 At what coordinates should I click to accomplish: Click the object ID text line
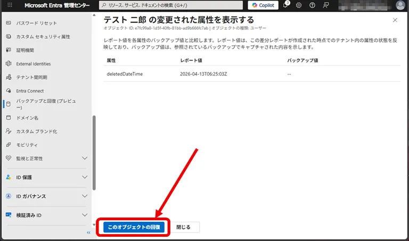tap(185, 28)
